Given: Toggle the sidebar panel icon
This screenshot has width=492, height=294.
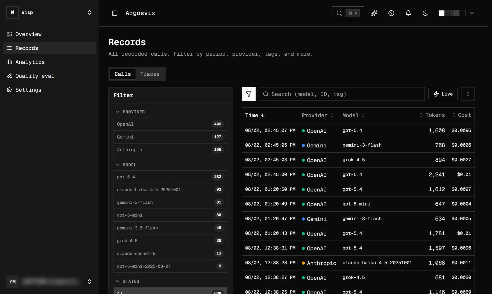Looking at the screenshot, I should (x=115, y=13).
